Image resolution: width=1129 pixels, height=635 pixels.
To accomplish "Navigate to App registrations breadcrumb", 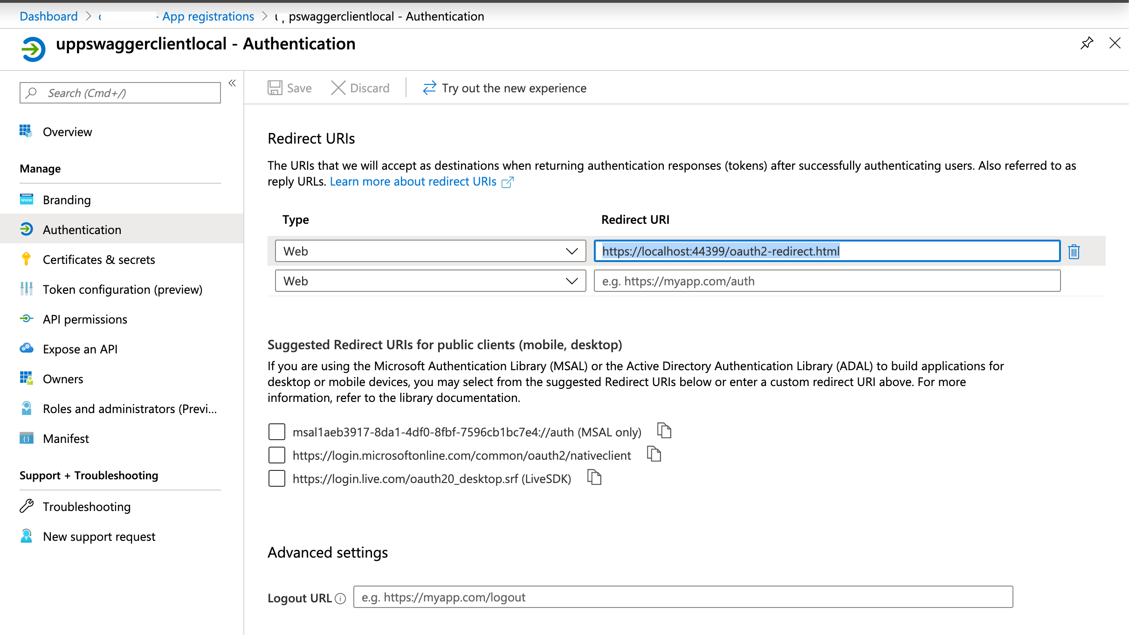I will (208, 16).
